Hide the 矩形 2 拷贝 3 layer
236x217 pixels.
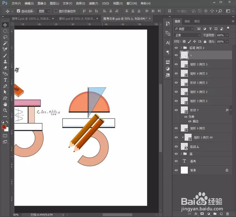coord(176,64)
